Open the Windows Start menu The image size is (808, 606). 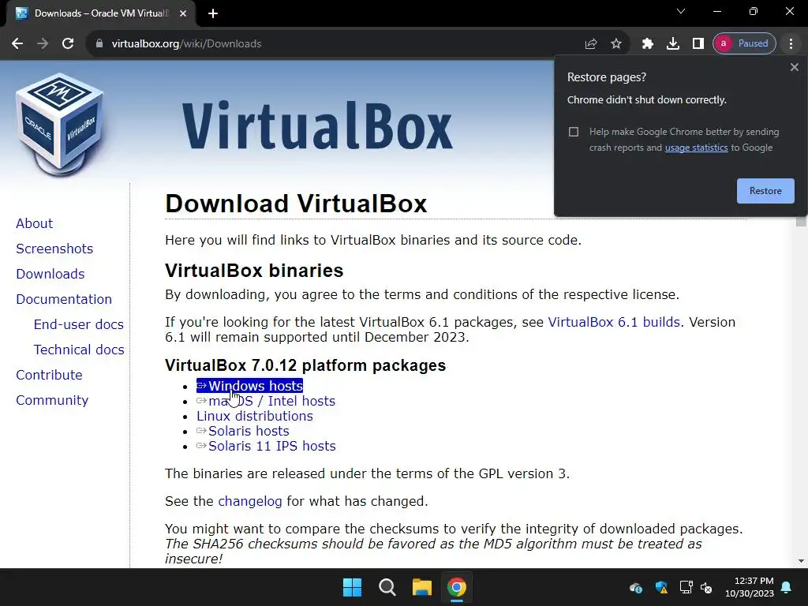353,587
